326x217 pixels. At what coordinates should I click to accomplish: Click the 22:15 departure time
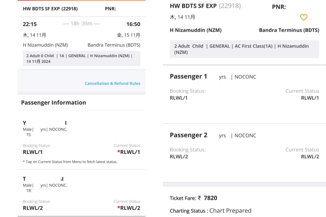30,24
